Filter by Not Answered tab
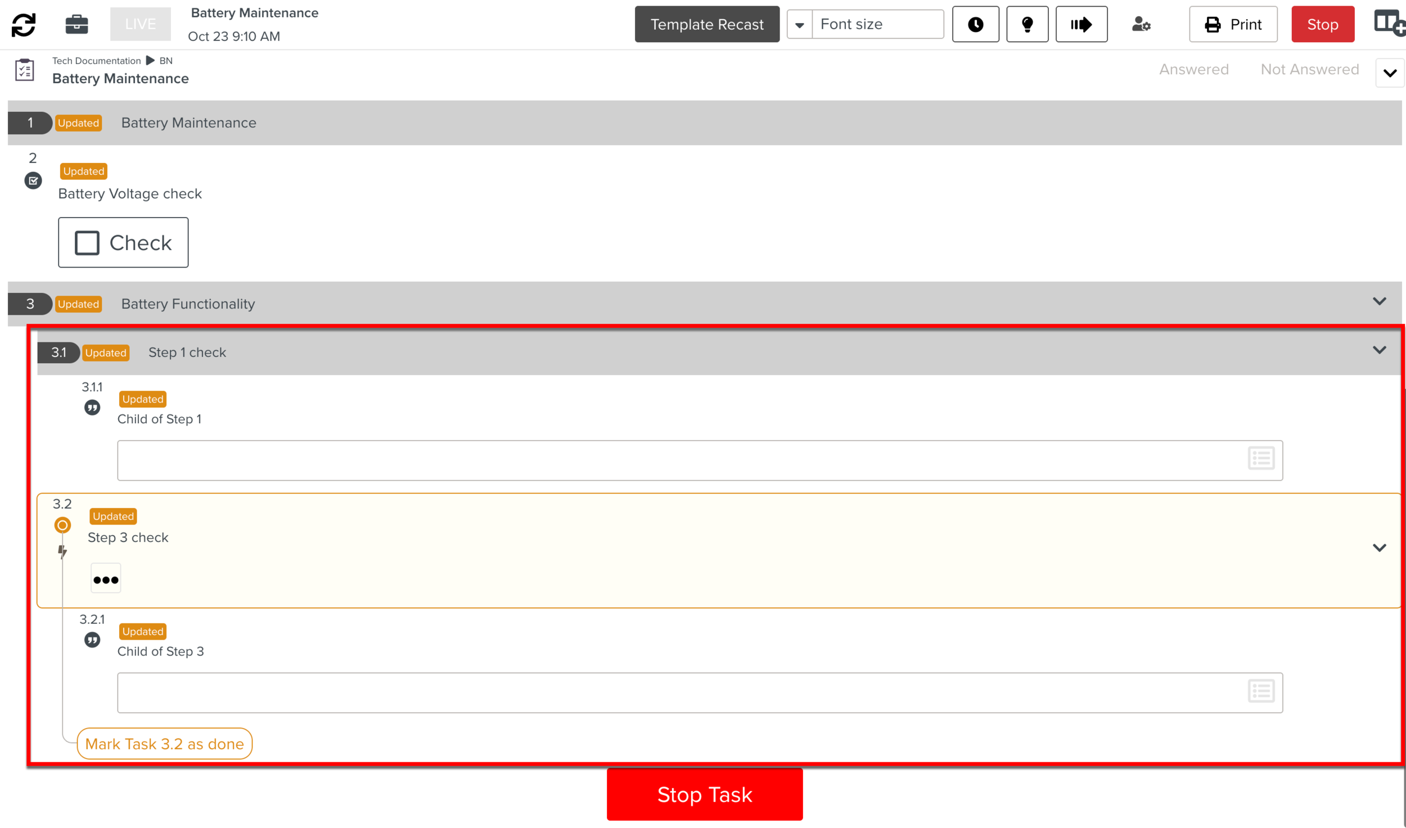The height and width of the screenshot is (828, 1406). pos(1309,69)
